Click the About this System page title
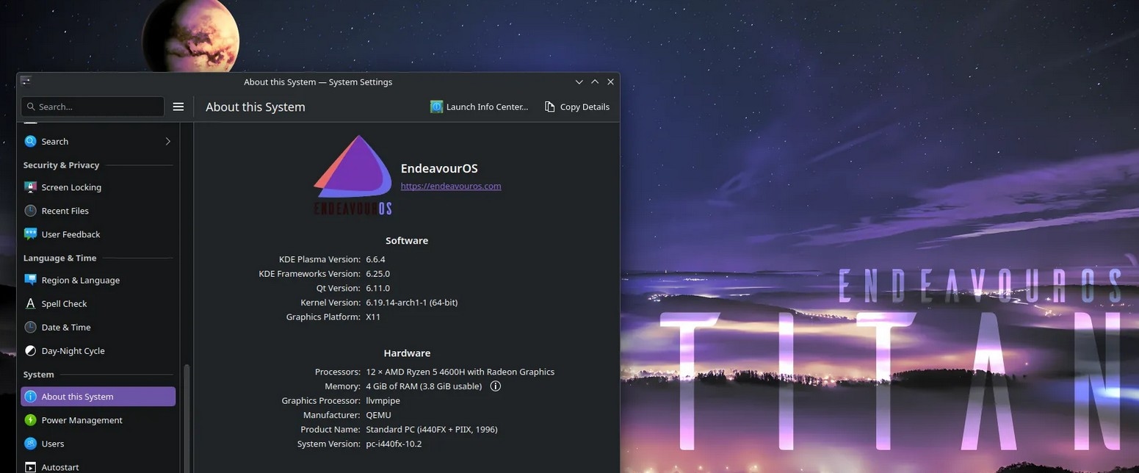The width and height of the screenshot is (1139, 473). point(256,106)
